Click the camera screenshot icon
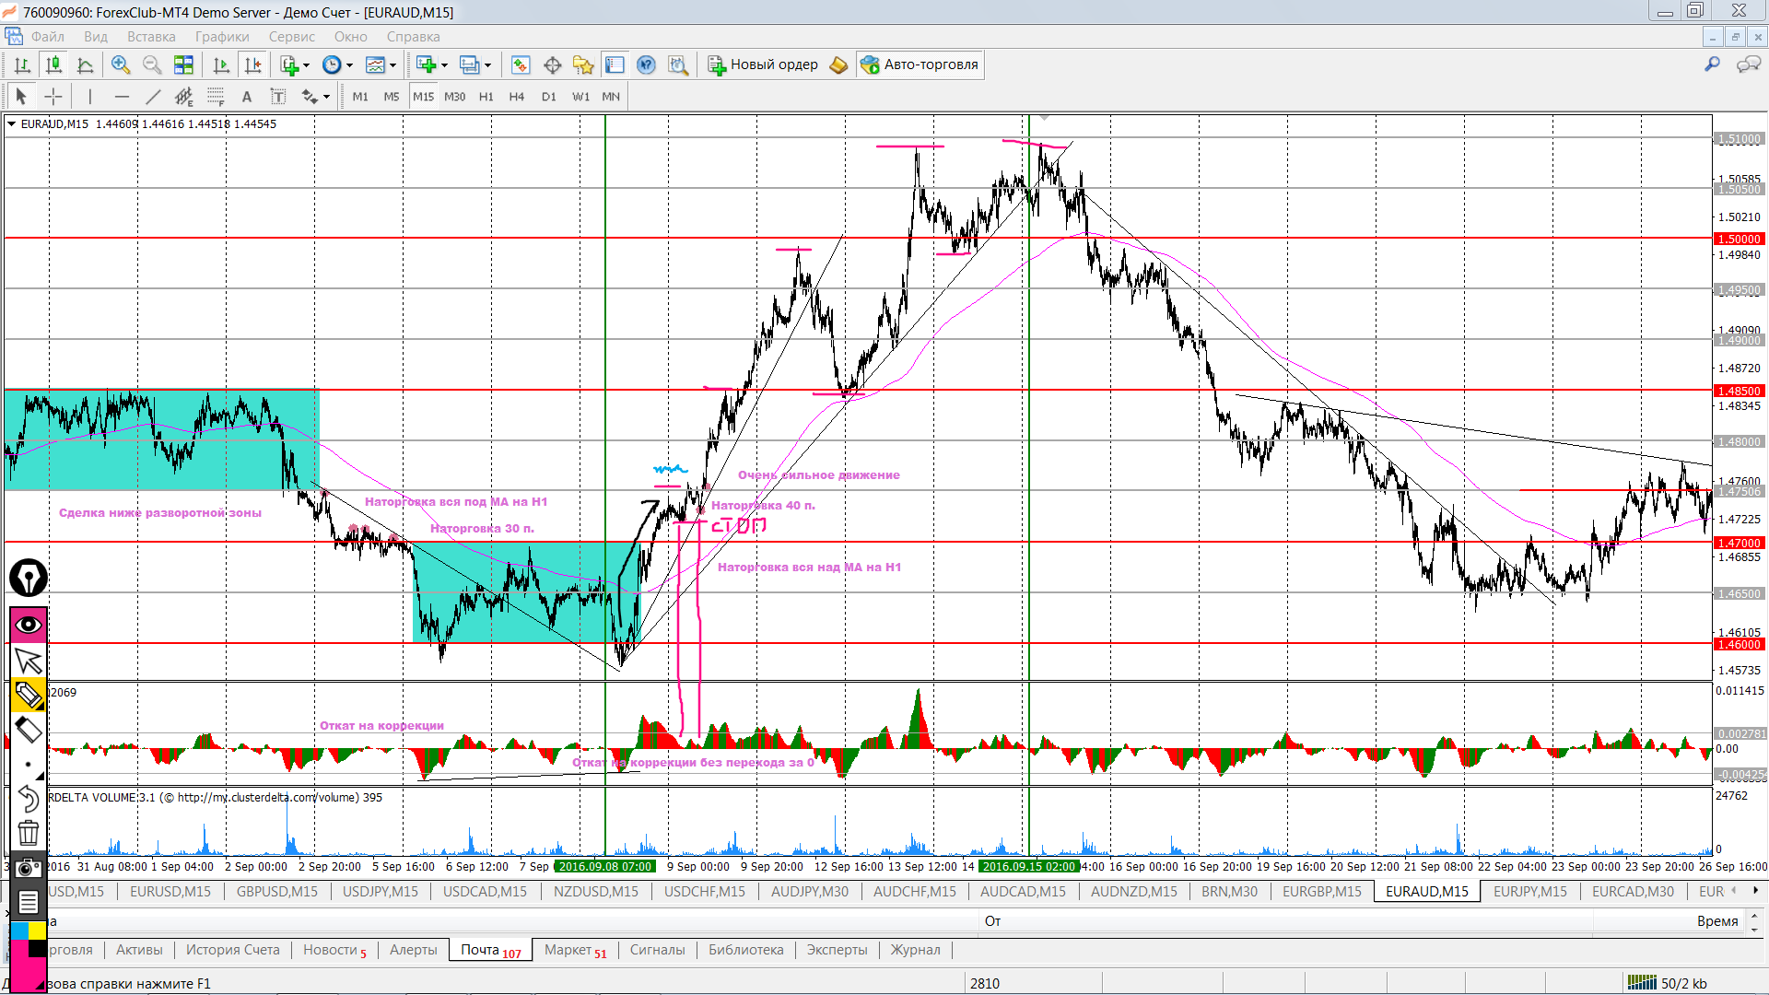1769x995 pixels. (x=29, y=869)
